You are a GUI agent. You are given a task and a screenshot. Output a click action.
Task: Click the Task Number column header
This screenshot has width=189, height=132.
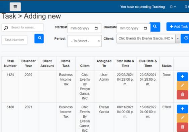10,63
